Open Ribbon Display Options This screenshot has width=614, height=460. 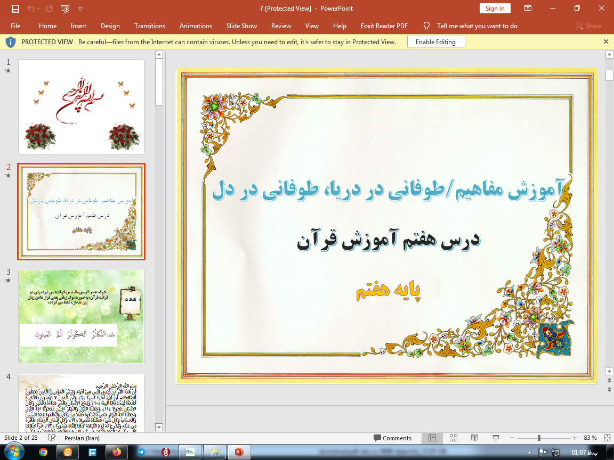(528, 9)
